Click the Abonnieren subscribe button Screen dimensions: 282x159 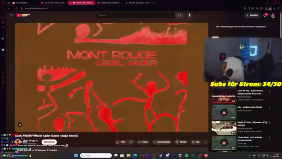pos(49,142)
